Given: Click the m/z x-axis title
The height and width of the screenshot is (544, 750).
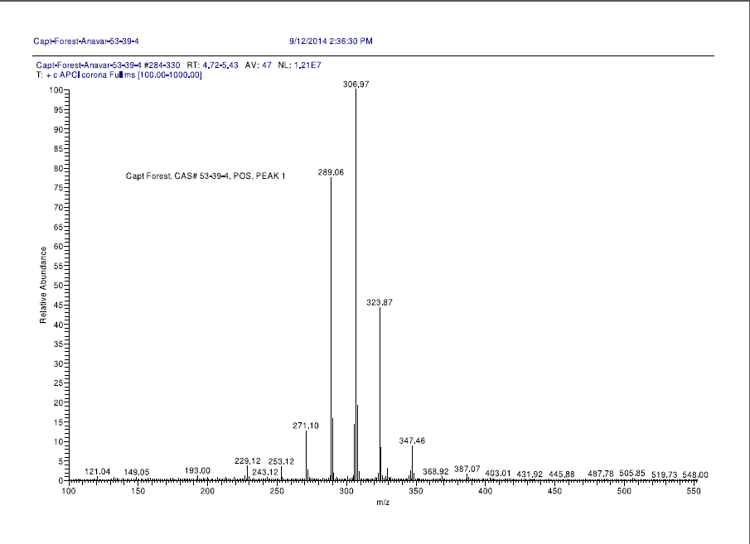Looking at the screenshot, I should pos(382,503).
